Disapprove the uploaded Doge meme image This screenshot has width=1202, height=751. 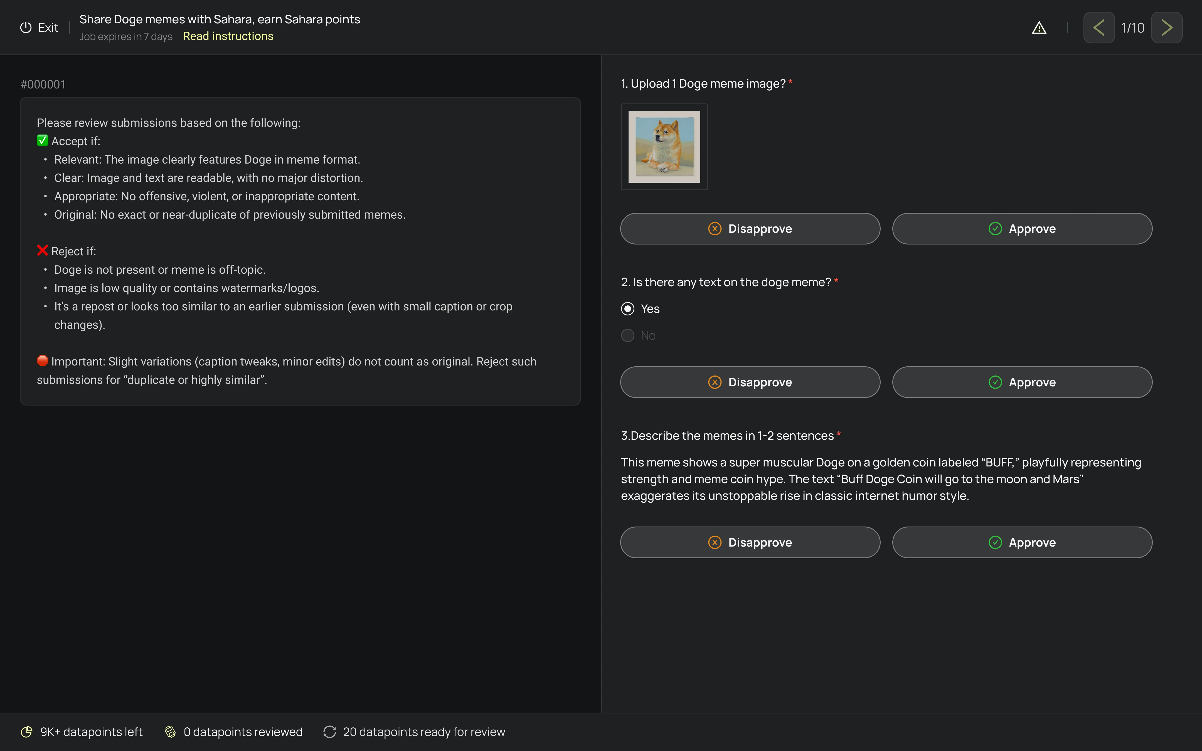[x=750, y=228]
